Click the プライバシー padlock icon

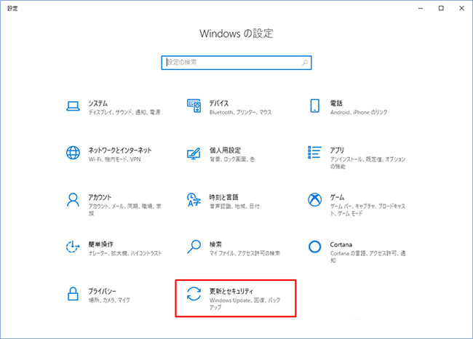[73, 294]
